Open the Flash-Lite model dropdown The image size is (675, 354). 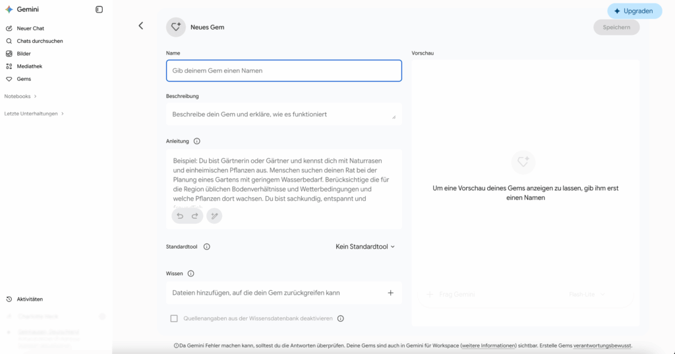click(587, 295)
